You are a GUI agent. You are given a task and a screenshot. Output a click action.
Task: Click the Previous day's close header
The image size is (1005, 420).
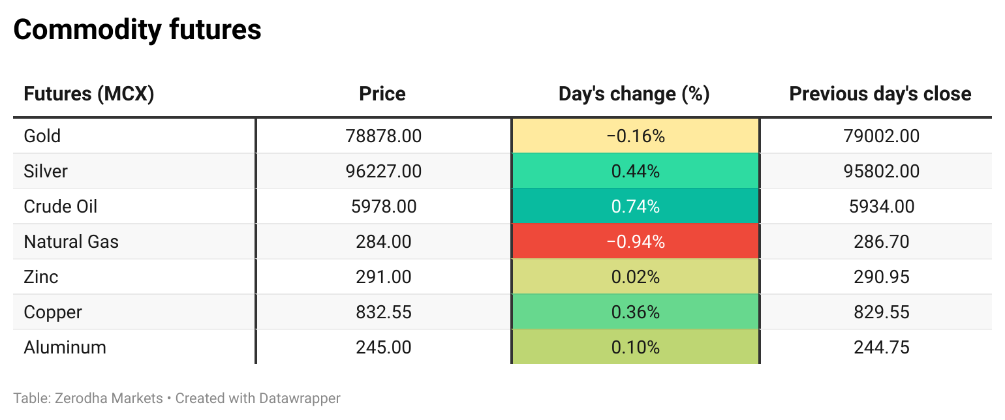click(880, 94)
